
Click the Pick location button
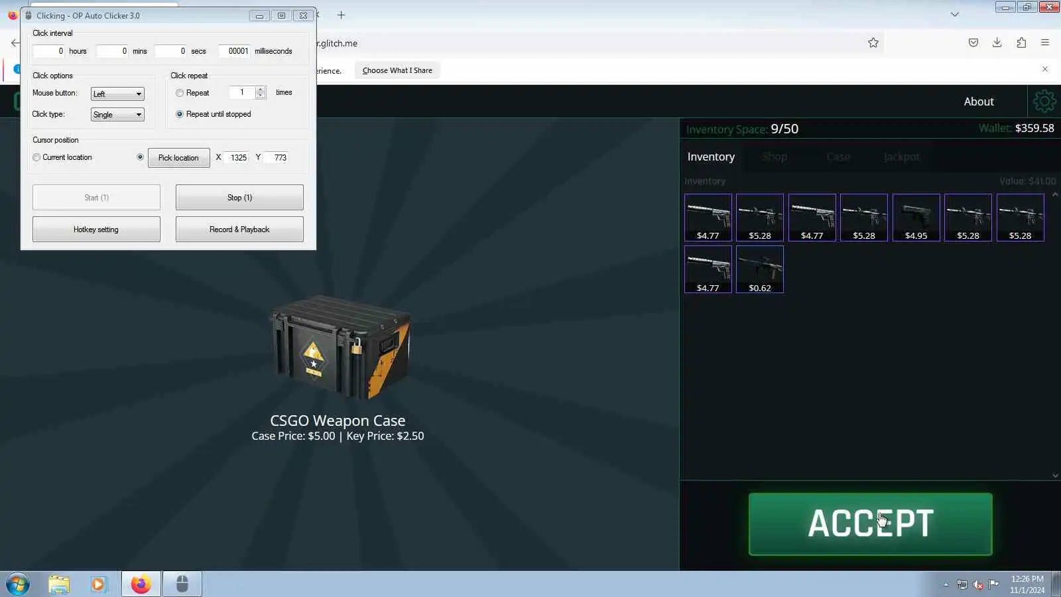coord(178,158)
